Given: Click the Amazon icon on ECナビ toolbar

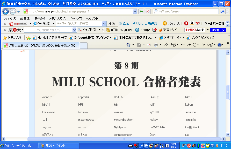Looking at the screenshot, I should coord(192,24).
